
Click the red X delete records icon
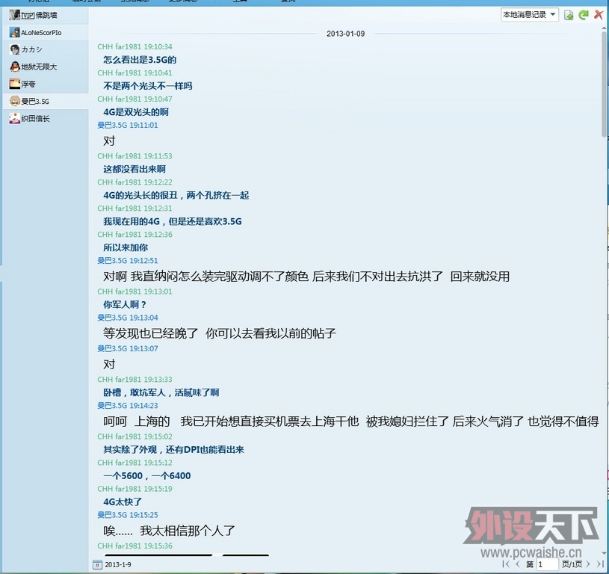(x=599, y=15)
